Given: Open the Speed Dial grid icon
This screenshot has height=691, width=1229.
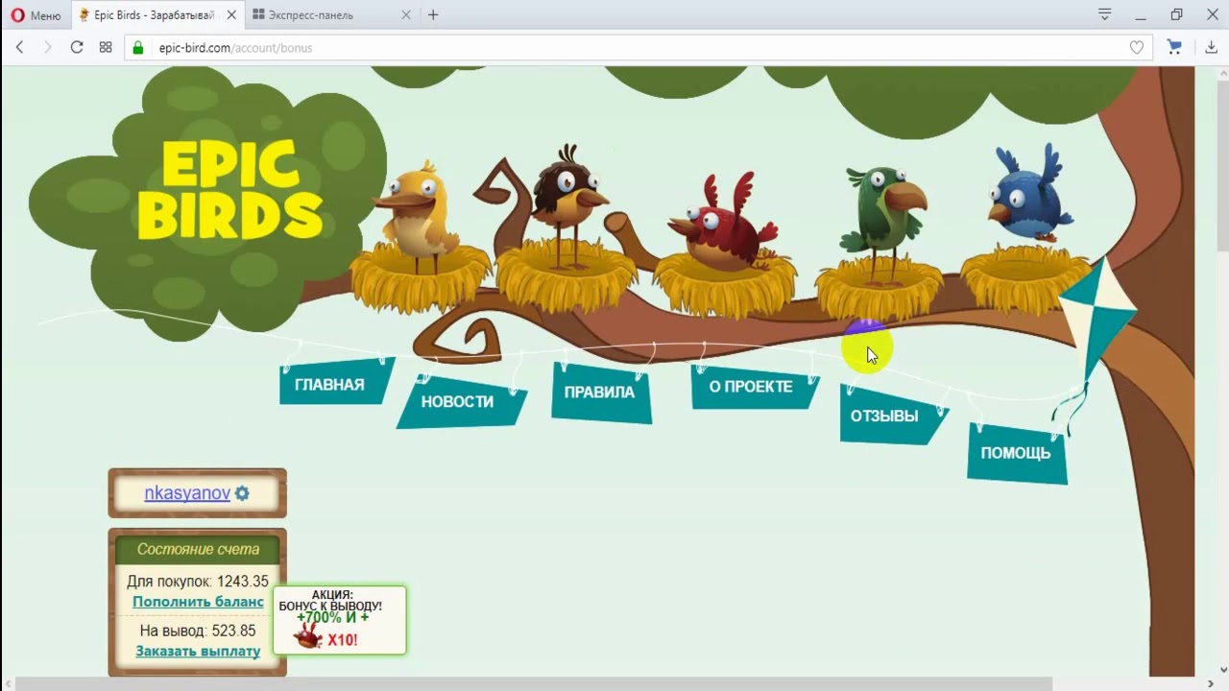Looking at the screenshot, I should [x=106, y=47].
